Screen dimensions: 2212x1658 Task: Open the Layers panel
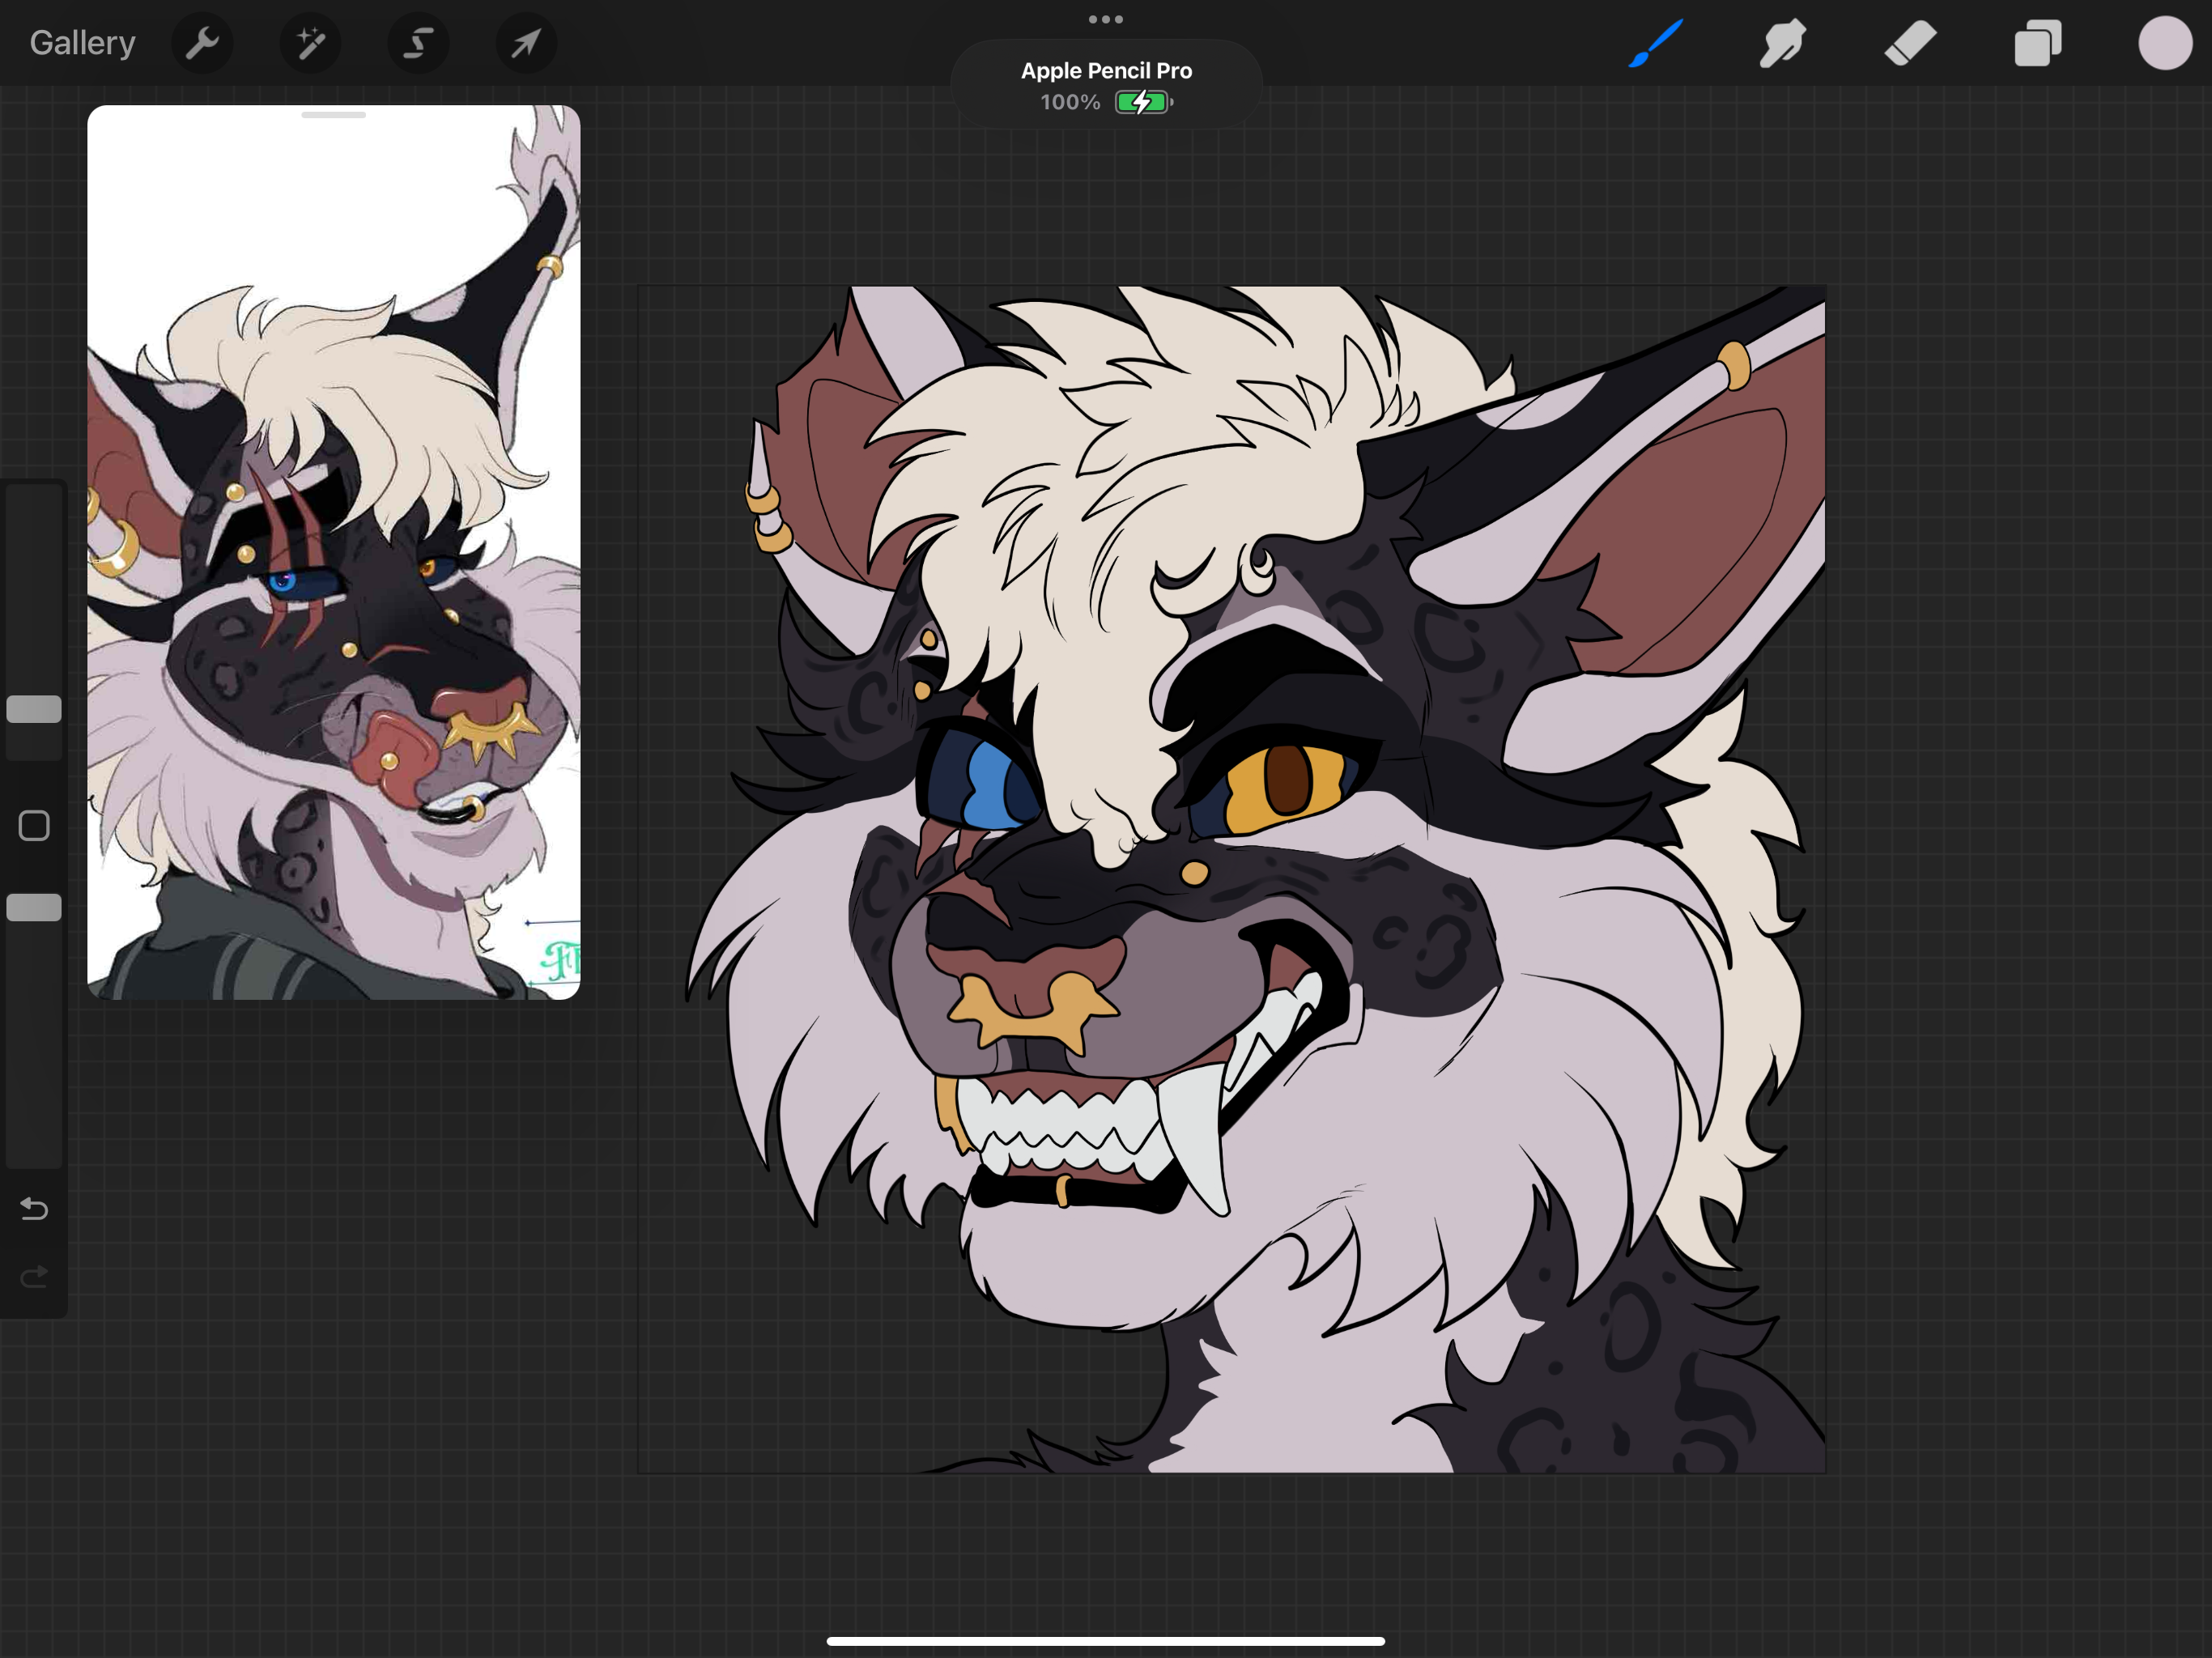click(x=2038, y=43)
